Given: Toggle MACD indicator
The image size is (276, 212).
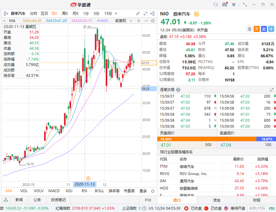Looking at the screenshot, I should tap(54, 191).
